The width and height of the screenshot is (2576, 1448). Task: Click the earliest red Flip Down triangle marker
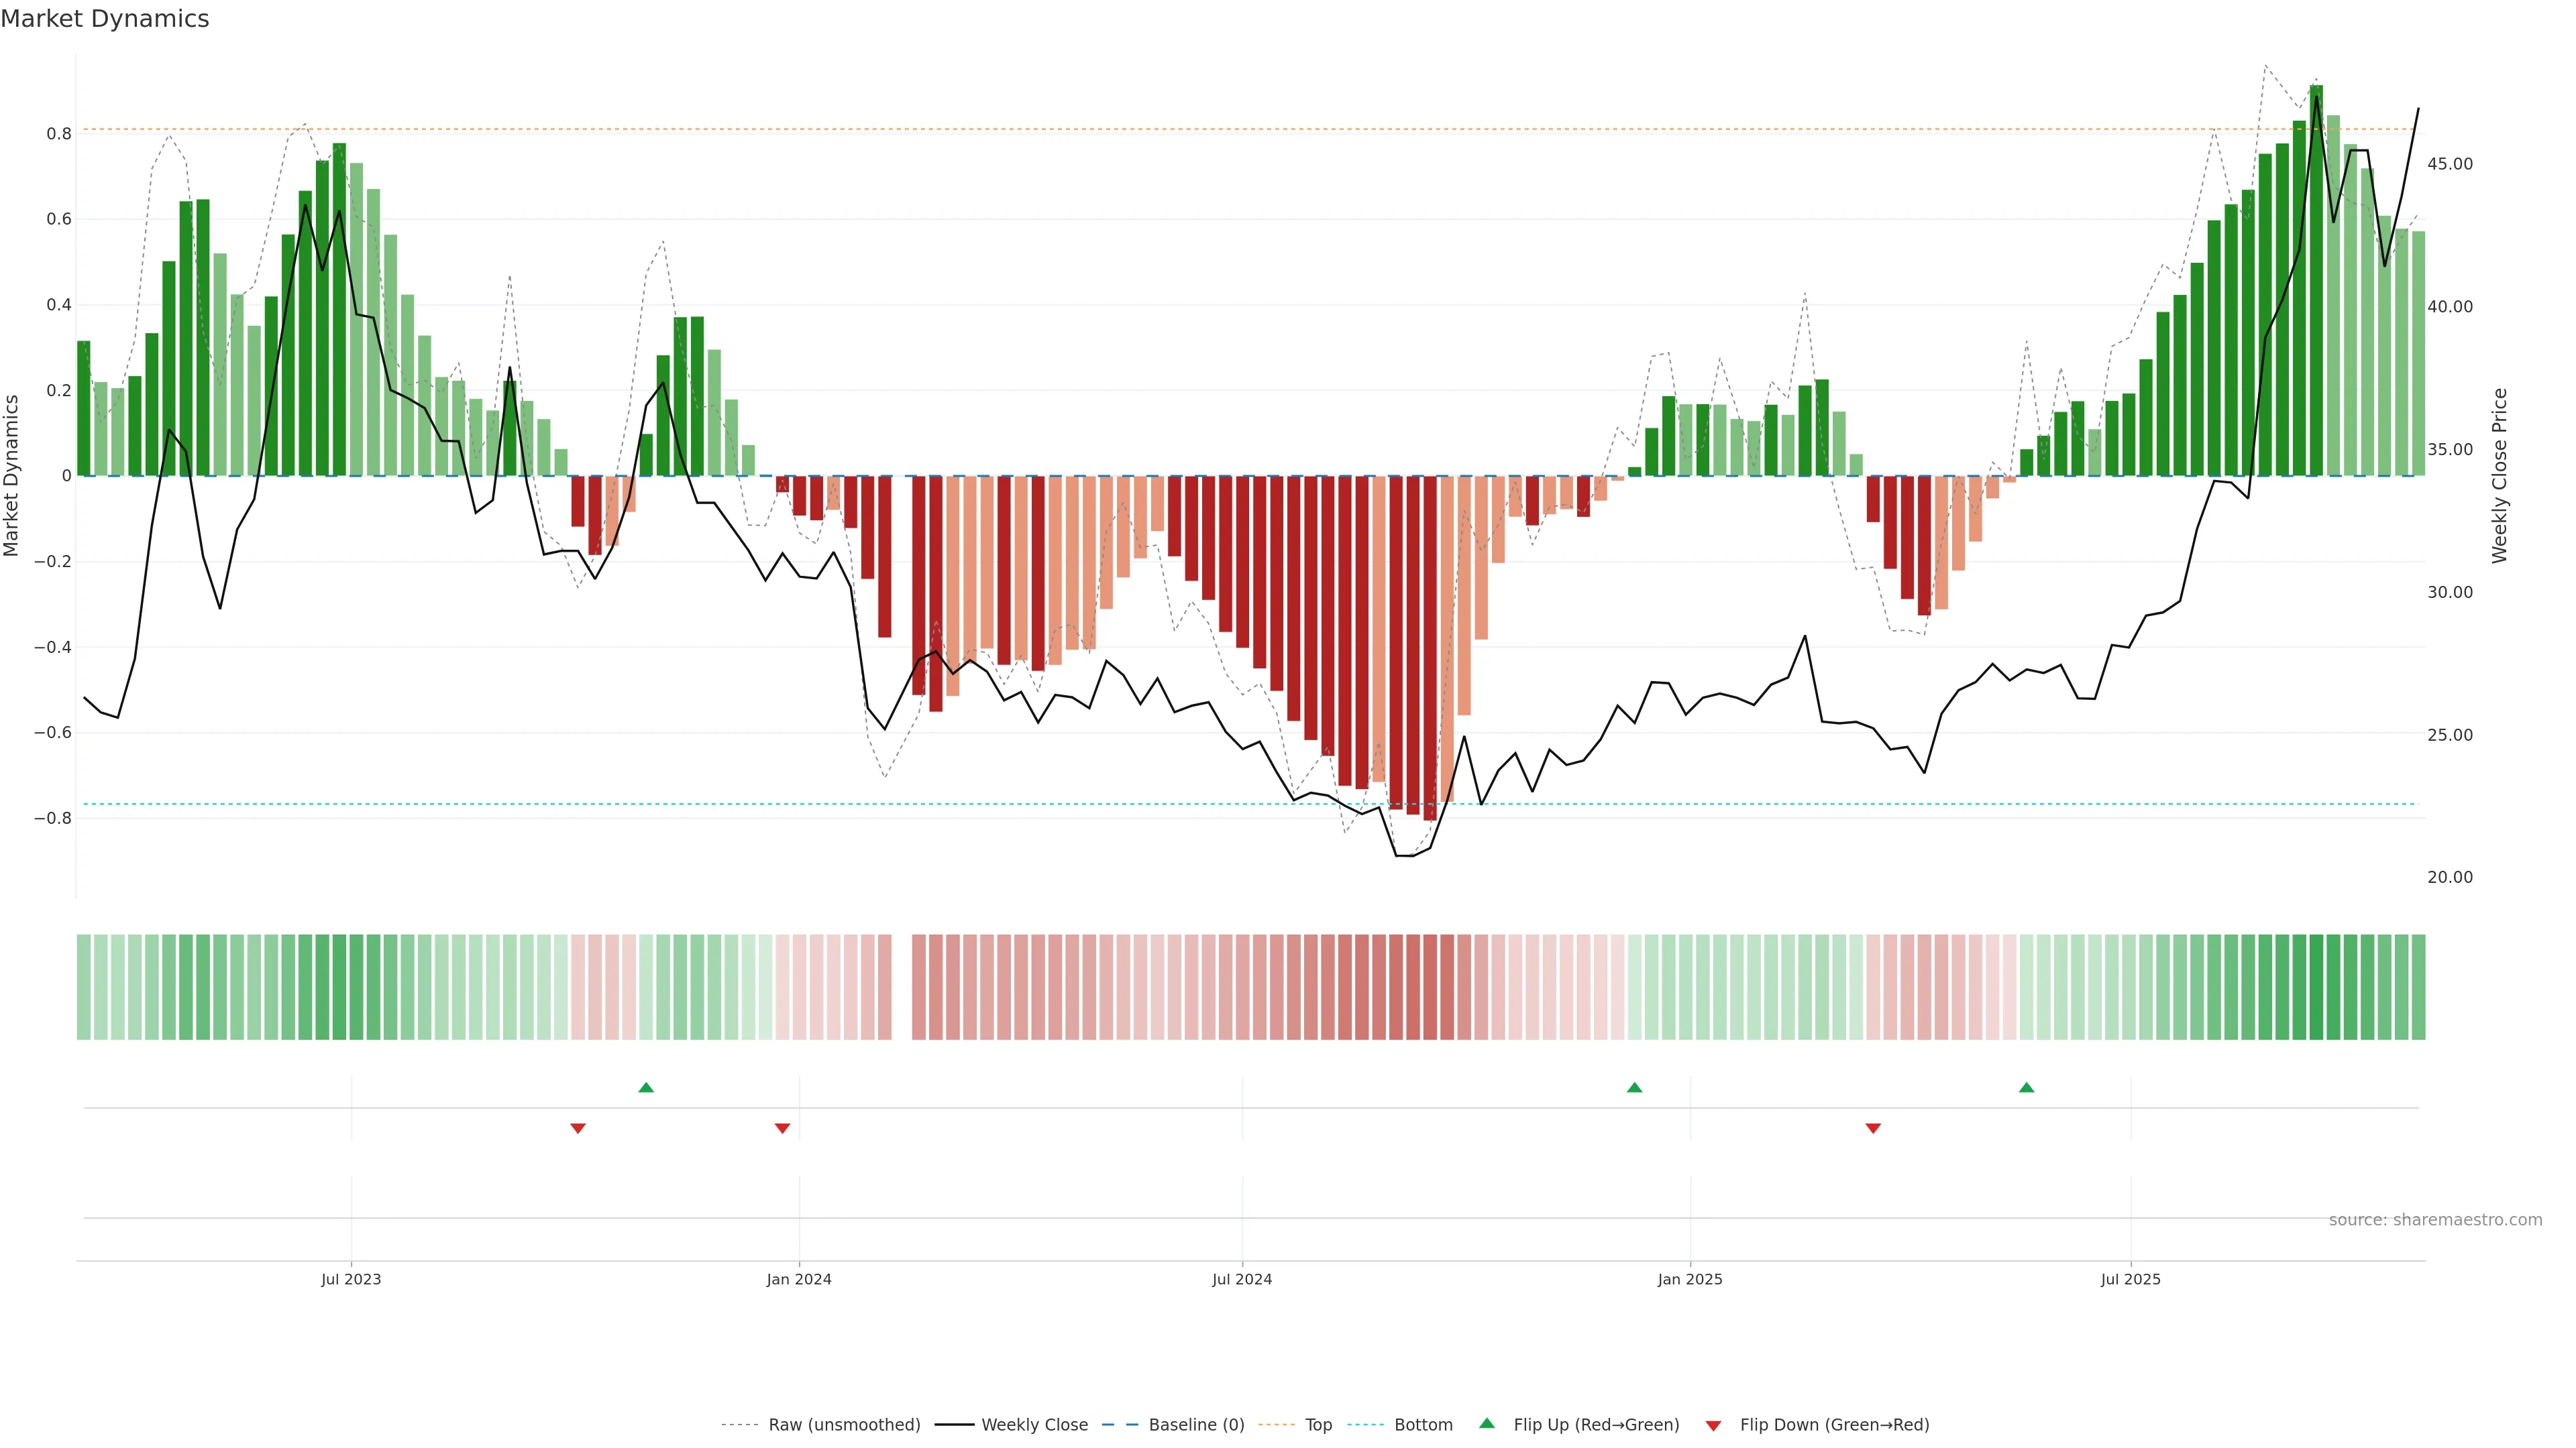coord(577,1128)
